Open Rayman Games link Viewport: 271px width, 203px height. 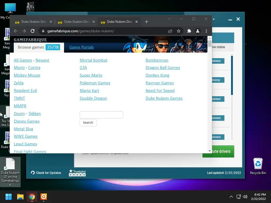coord(160,83)
